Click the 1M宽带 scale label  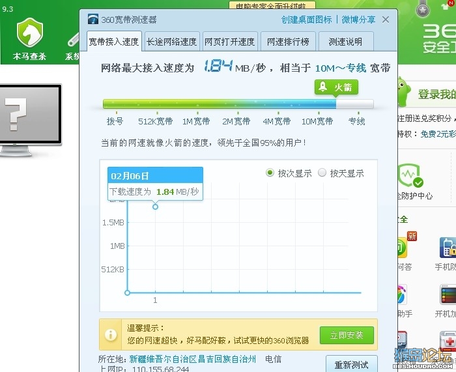196,121
